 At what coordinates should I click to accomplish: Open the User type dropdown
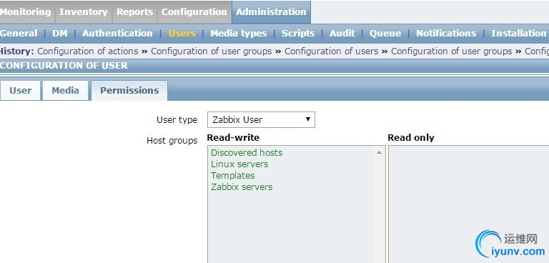coord(261,120)
